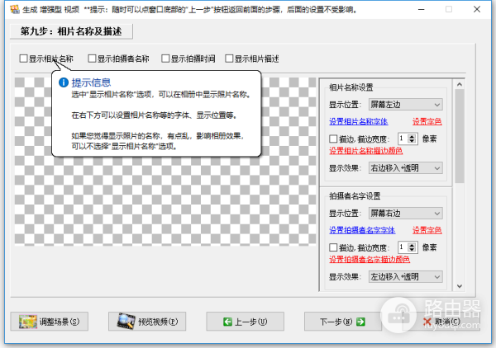496x348 pixels.
Task: Click the 预览视频(P) button
Action: 147,322
